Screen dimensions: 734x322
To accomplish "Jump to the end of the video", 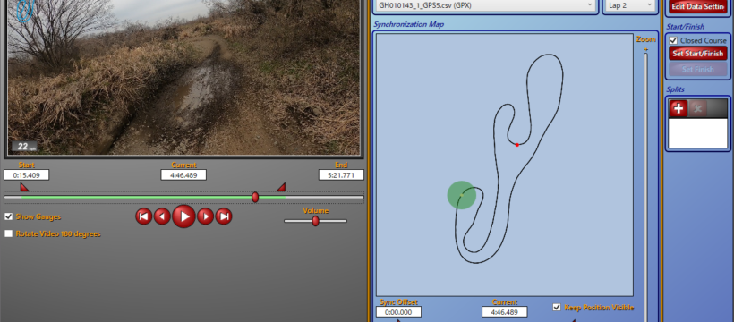I will [x=224, y=216].
